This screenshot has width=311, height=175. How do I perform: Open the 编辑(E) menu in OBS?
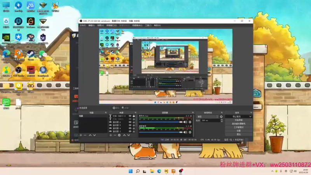point(91,25)
